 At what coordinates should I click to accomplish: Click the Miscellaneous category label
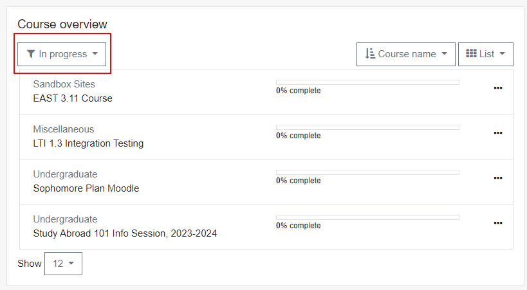(x=63, y=129)
